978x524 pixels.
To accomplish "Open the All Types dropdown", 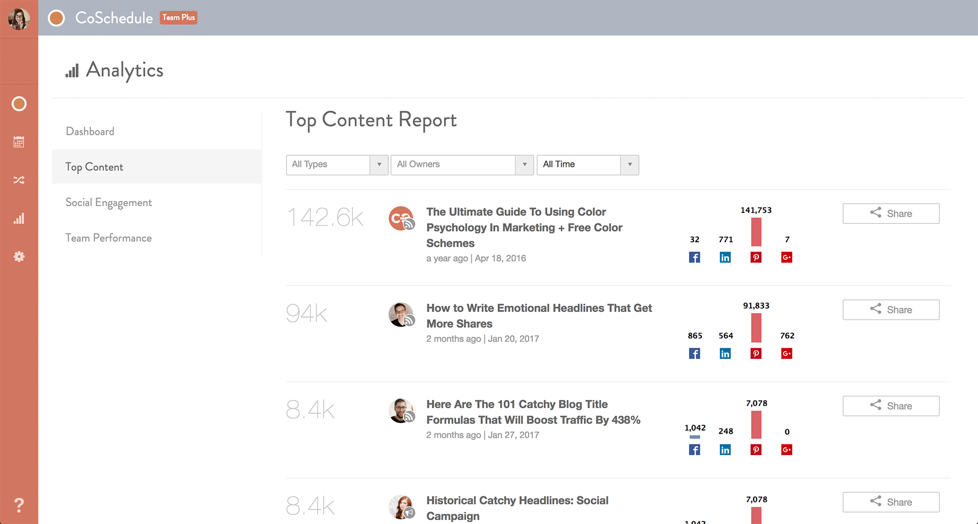I will tap(337, 165).
